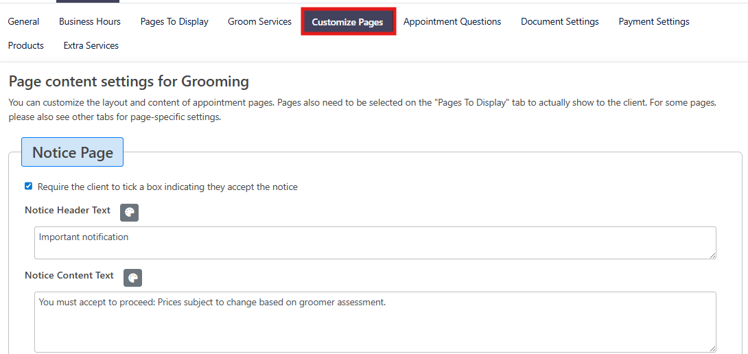748x354 pixels.
Task: Open the Payment Settings tab
Action: pos(653,21)
